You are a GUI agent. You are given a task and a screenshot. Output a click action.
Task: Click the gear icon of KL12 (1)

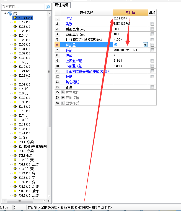coord(15,22)
